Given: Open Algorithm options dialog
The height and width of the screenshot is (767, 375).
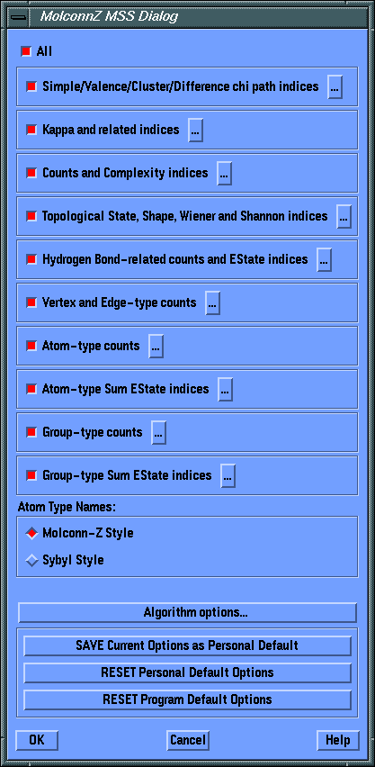Looking at the screenshot, I should (x=188, y=612).
